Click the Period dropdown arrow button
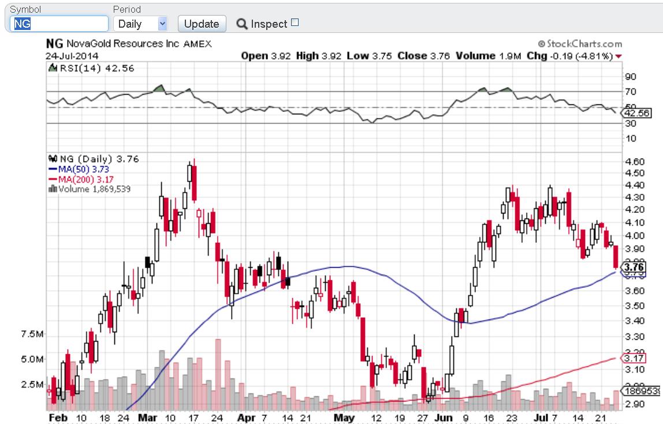 click(x=162, y=24)
